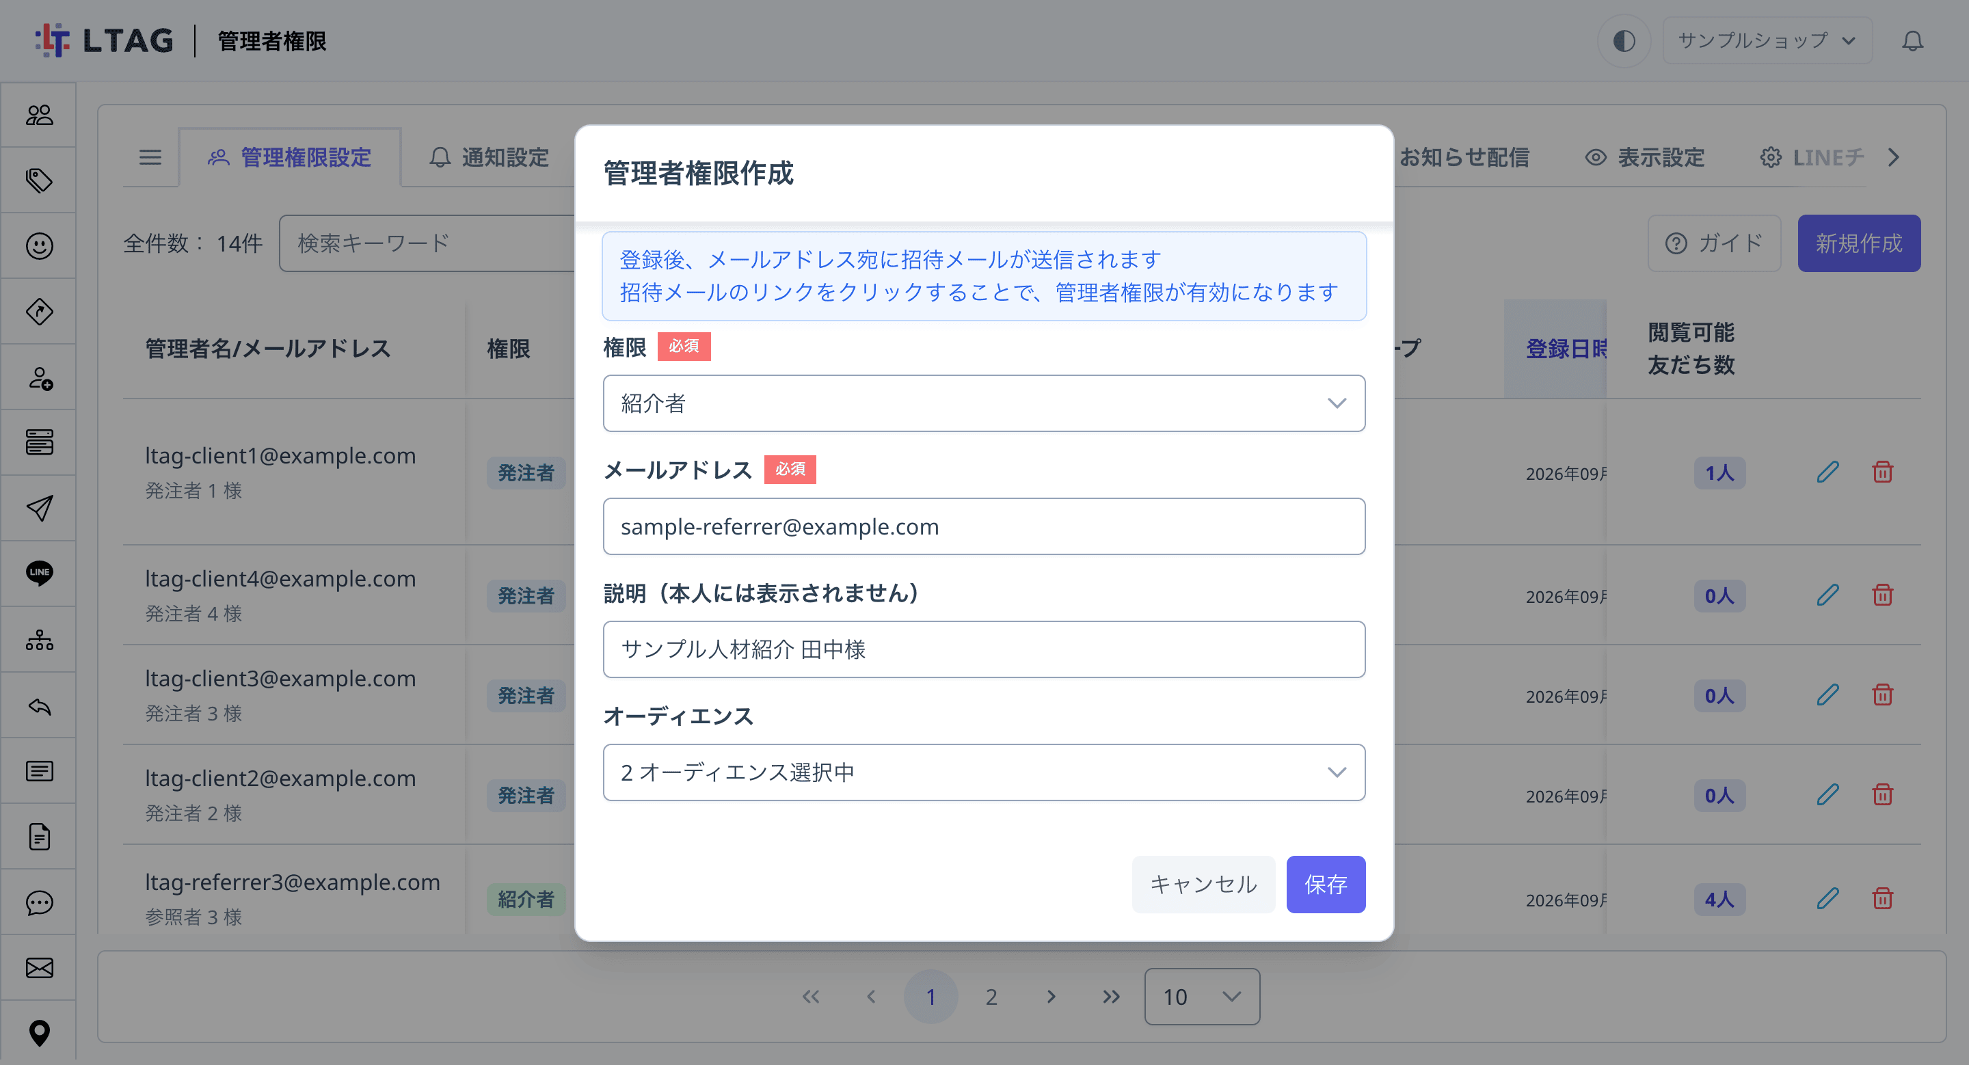Image resolution: width=1969 pixels, height=1065 pixels.
Task: Open the envelope mail sidebar icon
Action: click(39, 968)
